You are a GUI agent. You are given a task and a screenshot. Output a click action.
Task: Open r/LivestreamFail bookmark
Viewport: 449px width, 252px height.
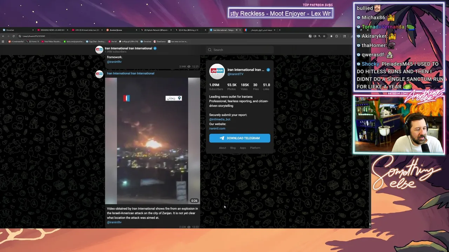click(16, 41)
